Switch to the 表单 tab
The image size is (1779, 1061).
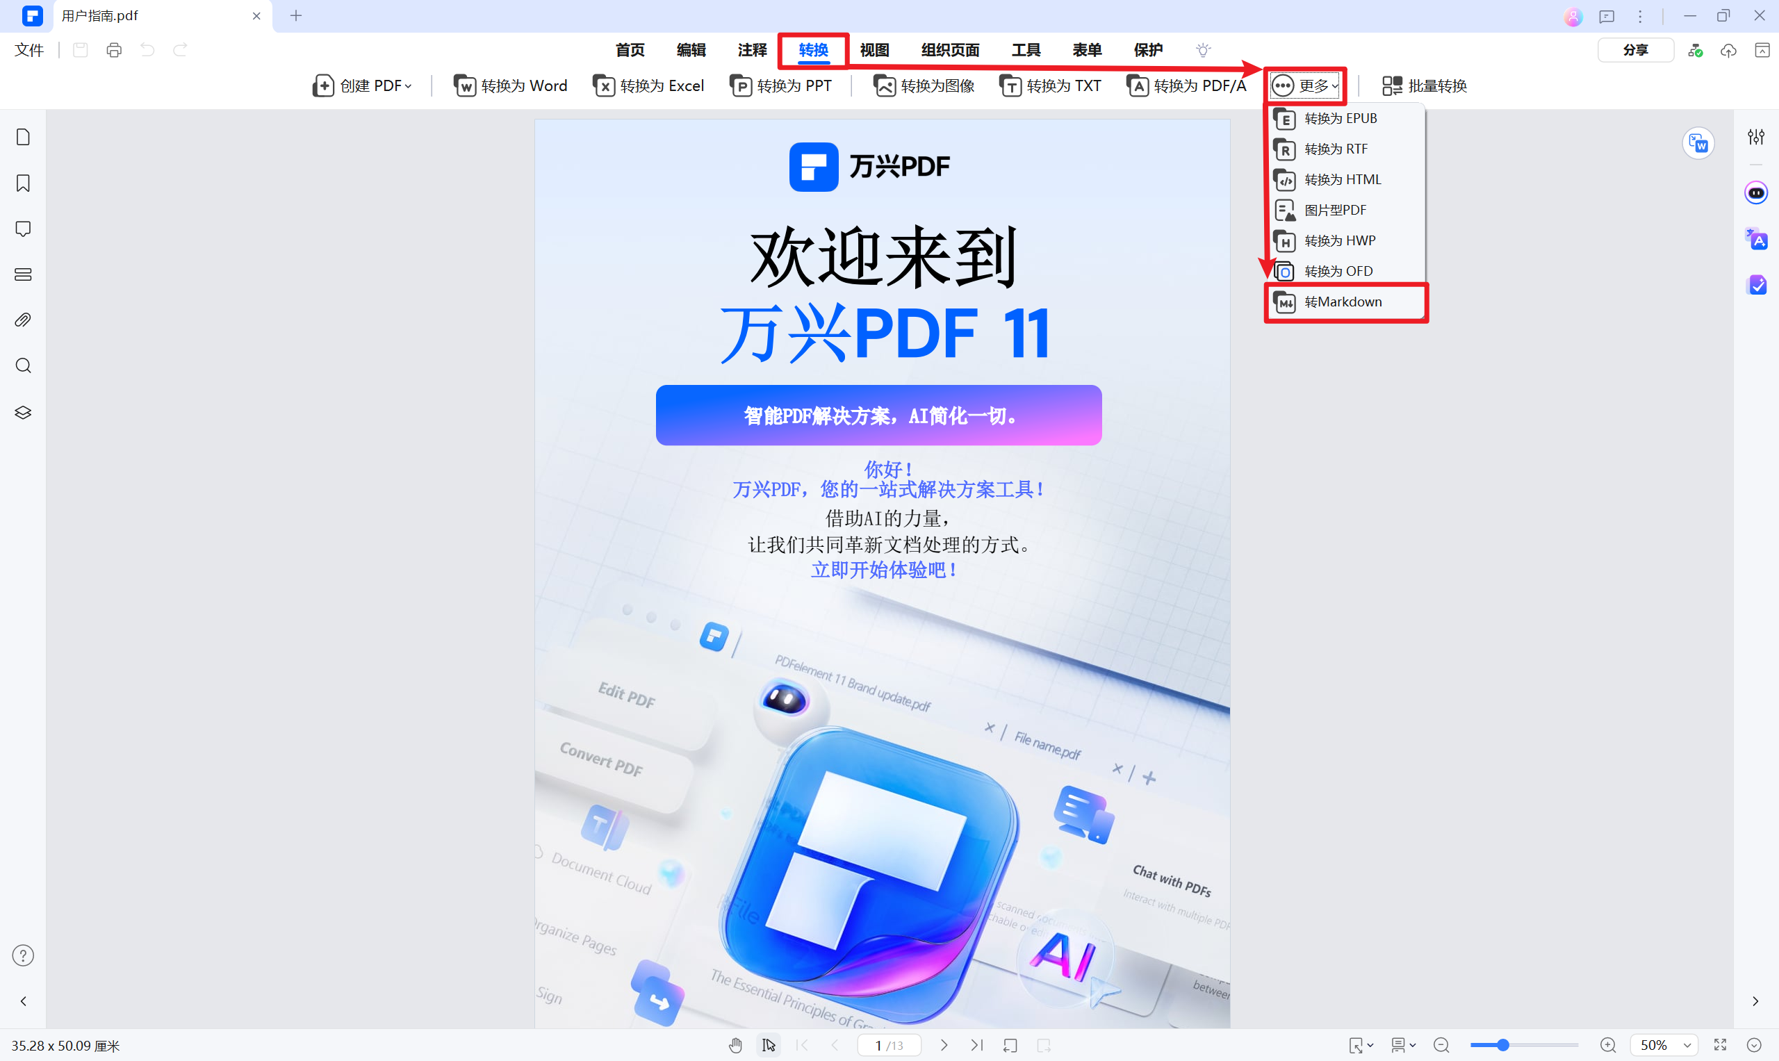tap(1086, 50)
